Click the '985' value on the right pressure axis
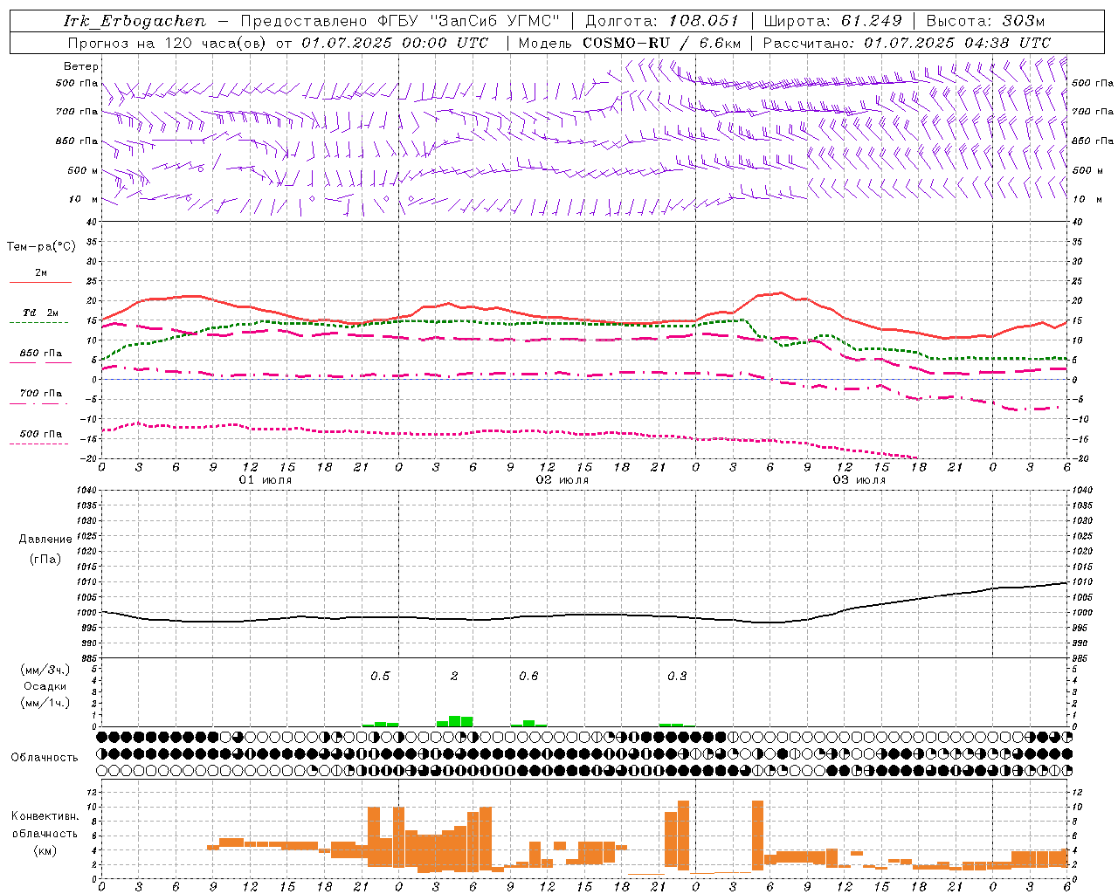The width and height of the screenshot is (1118, 894). [1081, 658]
